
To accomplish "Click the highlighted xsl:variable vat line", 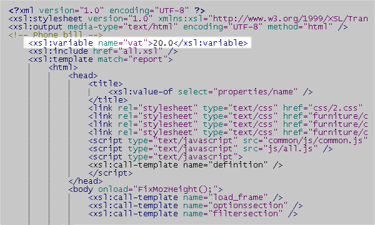I will click(x=138, y=43).
